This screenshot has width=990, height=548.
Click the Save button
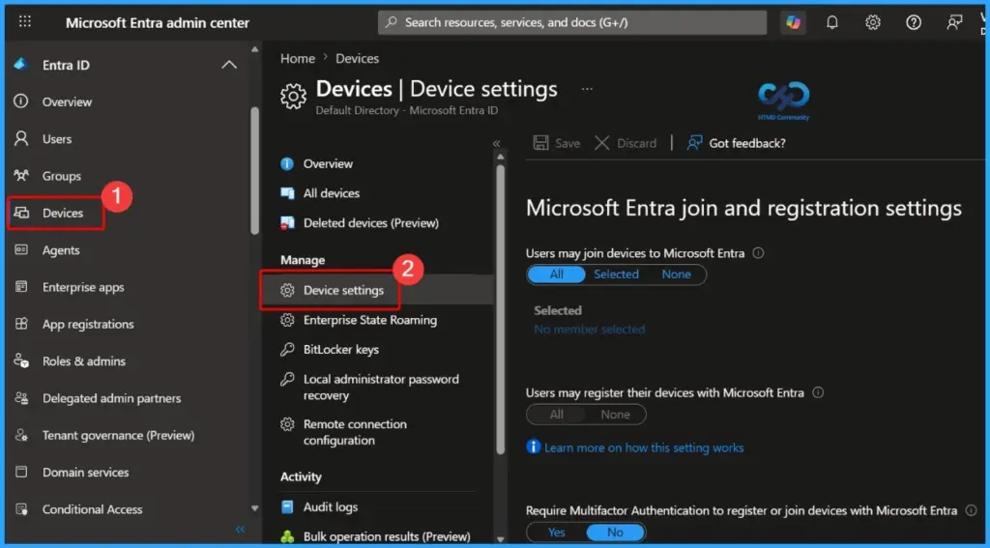pos(557,143)
